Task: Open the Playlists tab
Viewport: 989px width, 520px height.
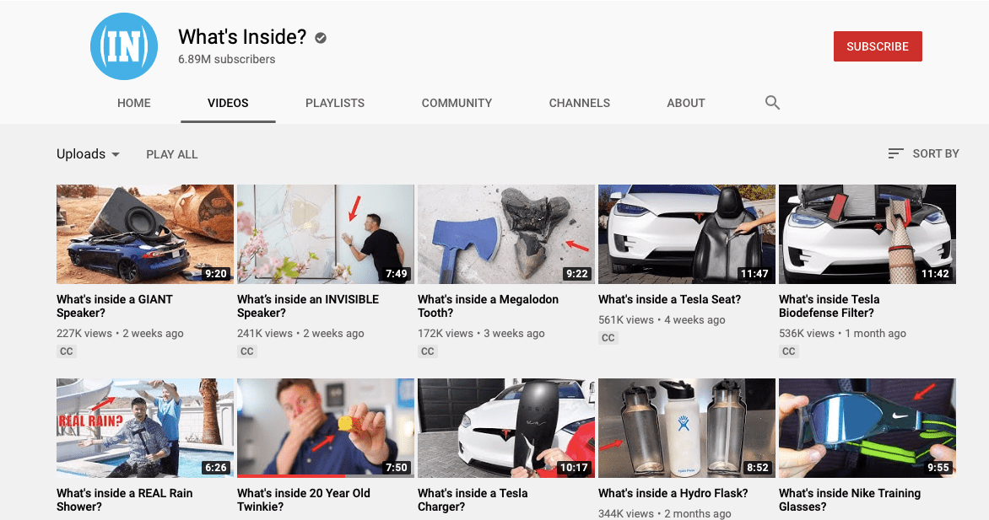Action: tap(335, 103)
